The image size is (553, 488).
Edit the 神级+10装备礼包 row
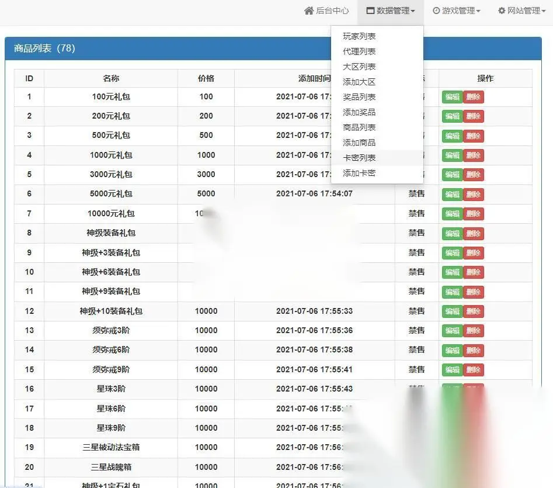(x=452, y=312)
